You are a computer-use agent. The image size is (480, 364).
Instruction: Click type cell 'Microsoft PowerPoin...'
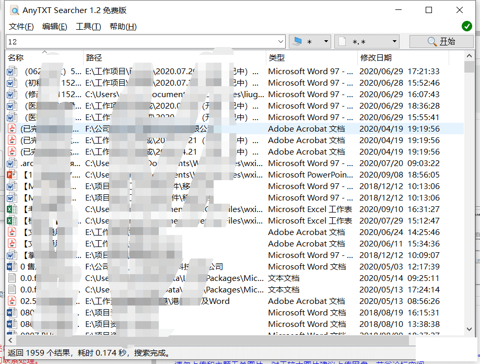tap(310, 175)
